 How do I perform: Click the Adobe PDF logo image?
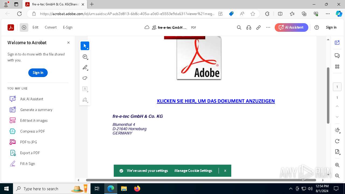coord(199,58)
